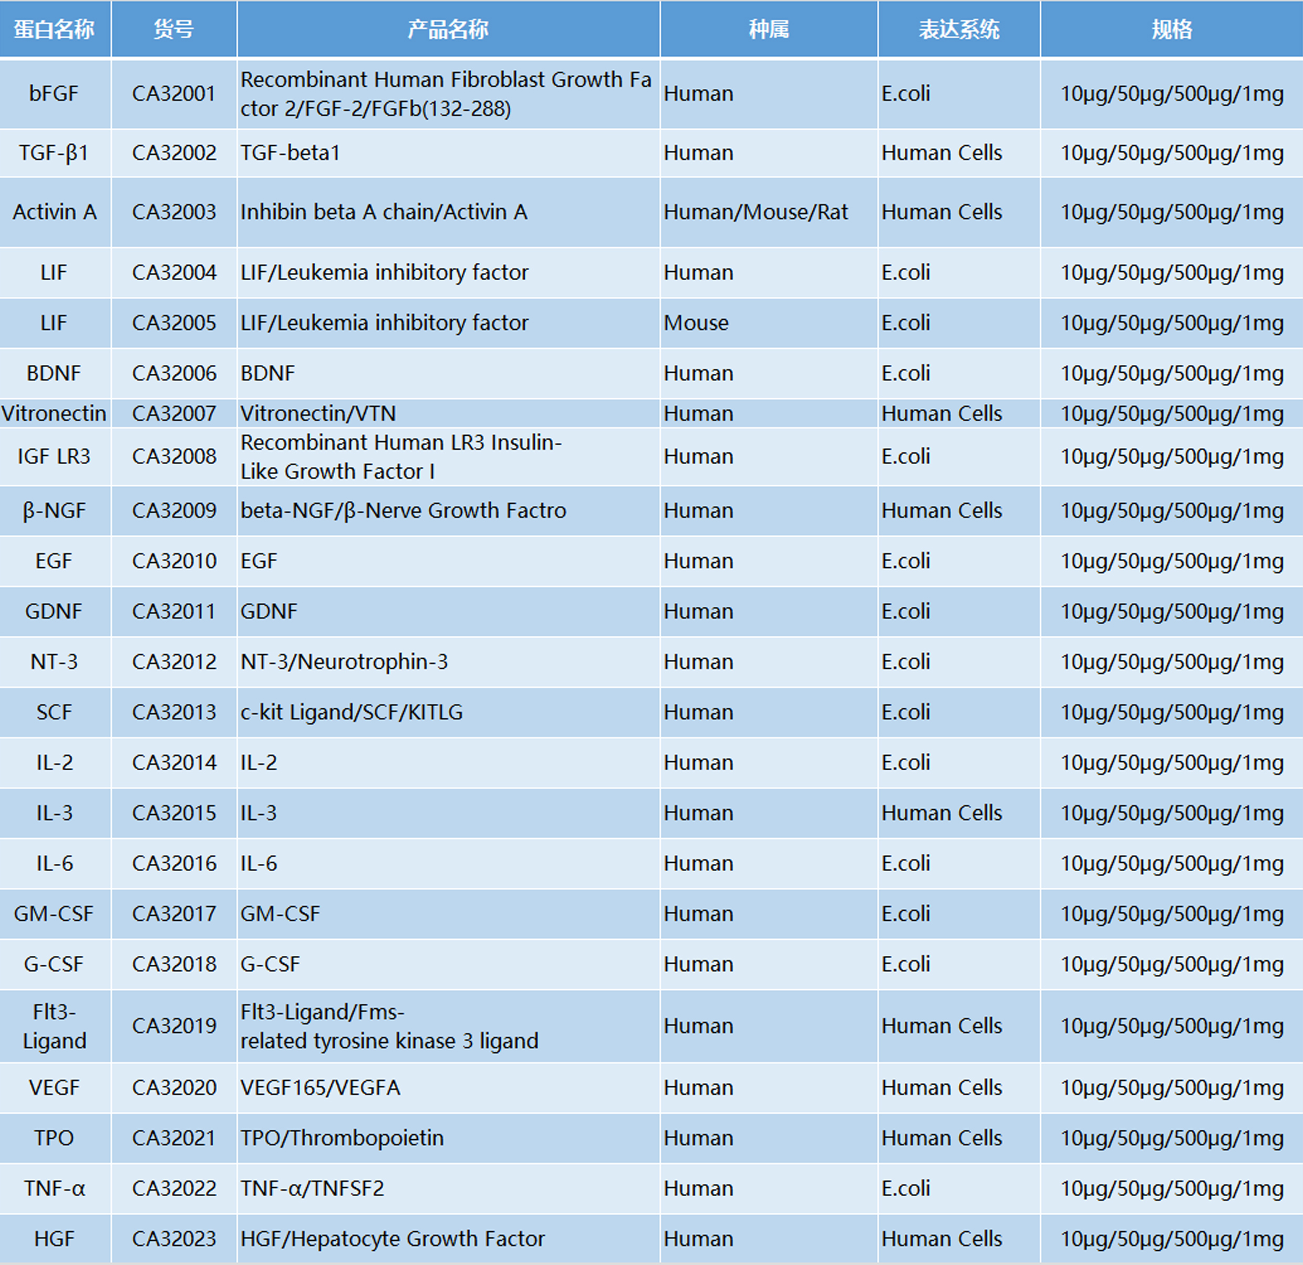Select the 规格 column header
1303x1265 pixels.
point(1172,29)
